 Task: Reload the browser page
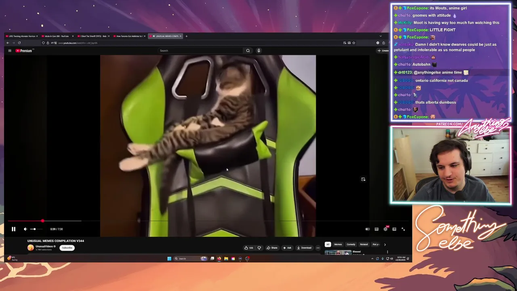(19, 43)
